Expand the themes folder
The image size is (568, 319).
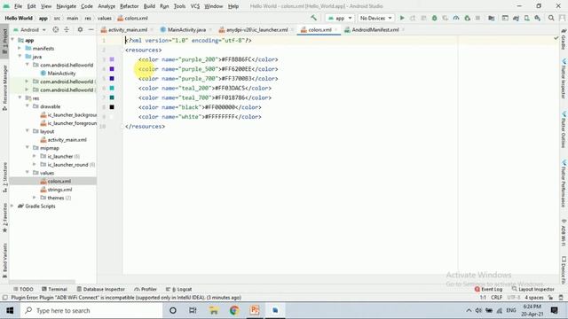[35, 198]
